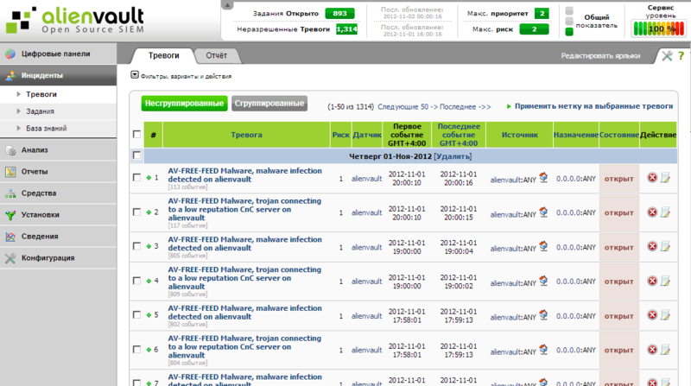Tick the select-all checkbox in table header

click(x=136, y=134)
